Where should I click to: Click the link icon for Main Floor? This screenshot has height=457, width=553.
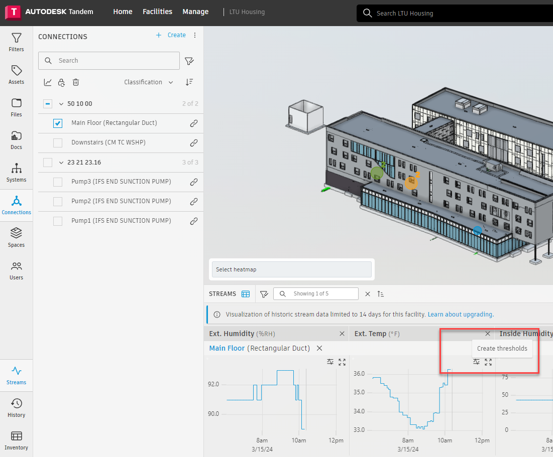(x=193, y=123)
